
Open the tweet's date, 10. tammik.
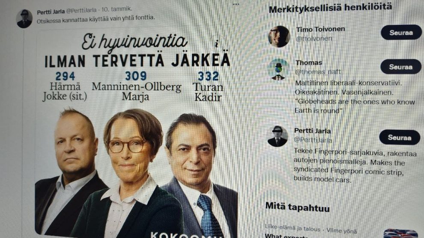click(117, 9)
